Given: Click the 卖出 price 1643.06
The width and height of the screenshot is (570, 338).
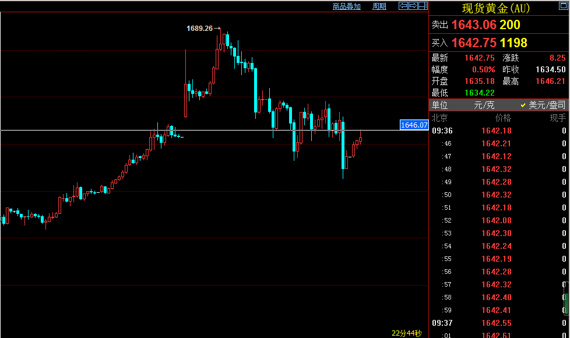Looking at the screenshot, I should point(473,25).
